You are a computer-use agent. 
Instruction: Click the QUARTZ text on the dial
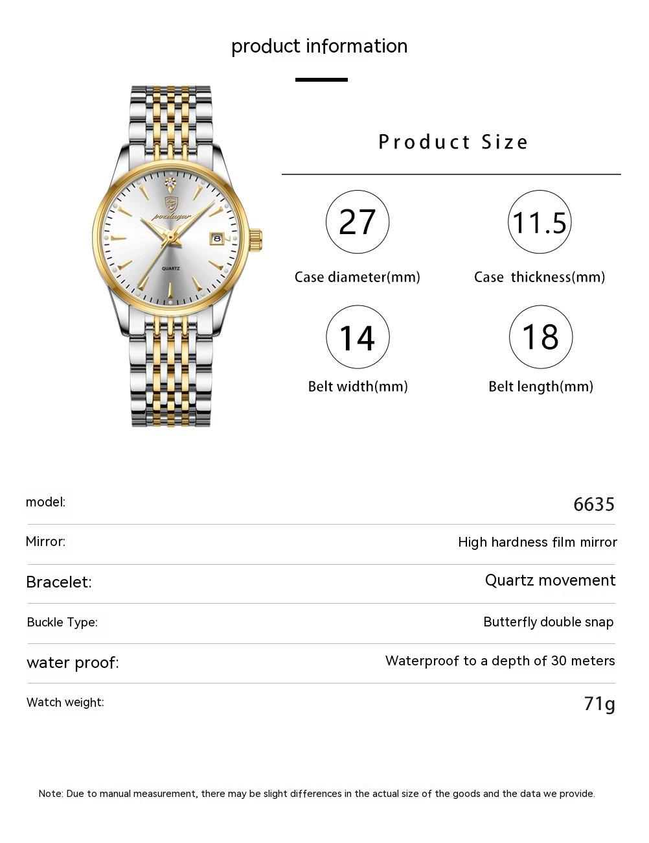[171, 268]
